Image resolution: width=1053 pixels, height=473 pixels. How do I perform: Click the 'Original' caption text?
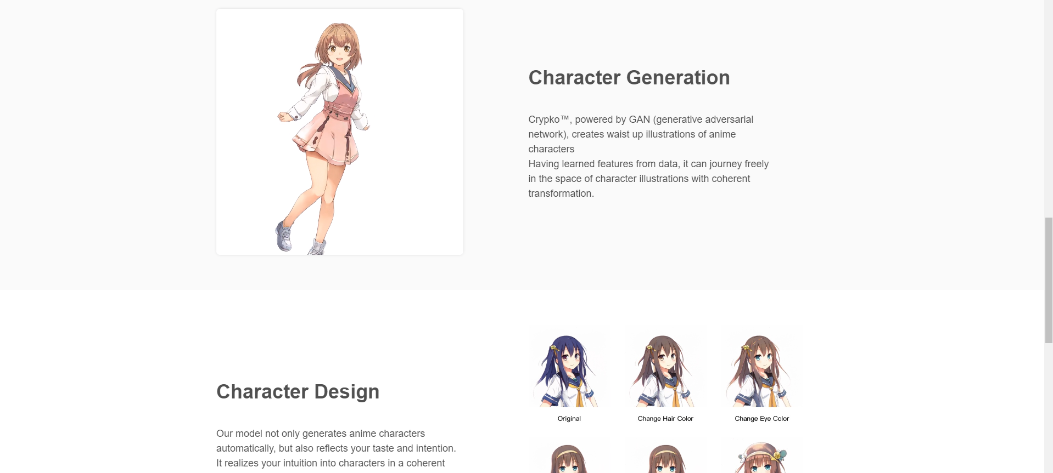569,419
